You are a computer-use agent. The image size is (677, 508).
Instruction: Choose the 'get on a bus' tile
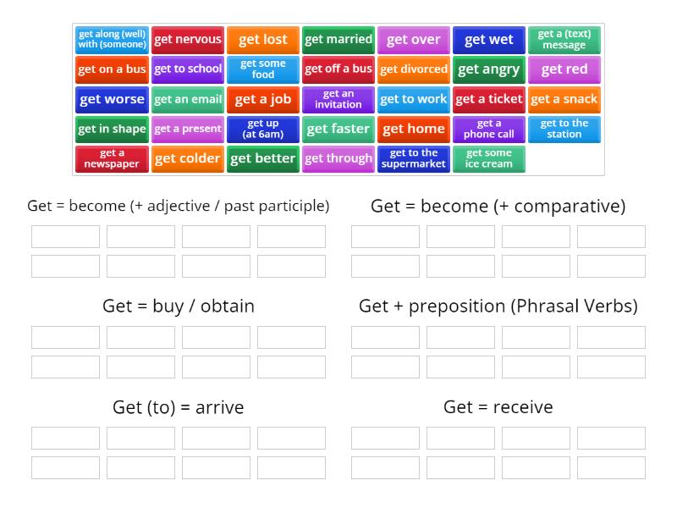112,69
